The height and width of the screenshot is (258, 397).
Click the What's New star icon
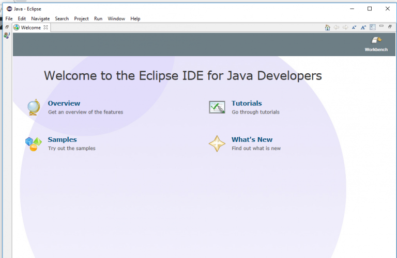(217, 143)
